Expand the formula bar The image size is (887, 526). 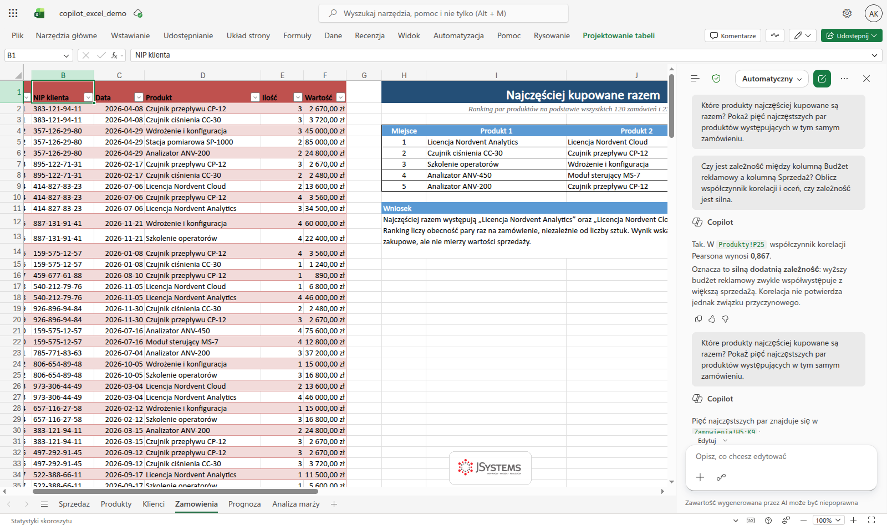[874, 55]
